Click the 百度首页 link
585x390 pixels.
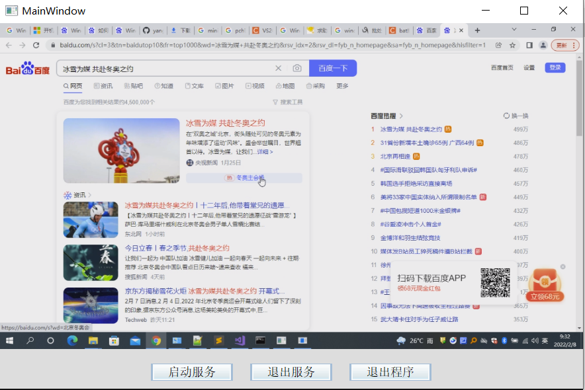[x=502, y=67]
